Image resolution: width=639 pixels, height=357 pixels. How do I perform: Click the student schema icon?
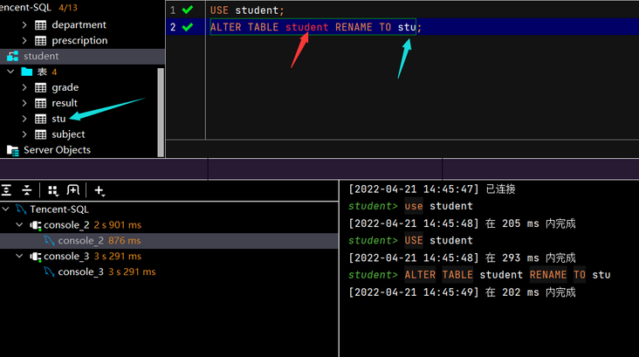(x=12, y=56)
